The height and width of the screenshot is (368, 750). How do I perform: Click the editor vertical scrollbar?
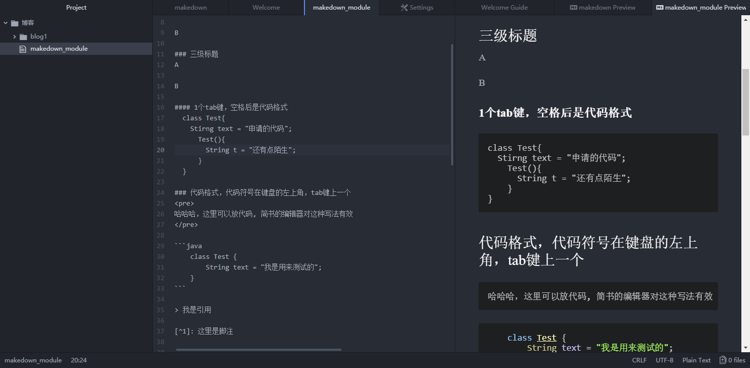[452, 104]
